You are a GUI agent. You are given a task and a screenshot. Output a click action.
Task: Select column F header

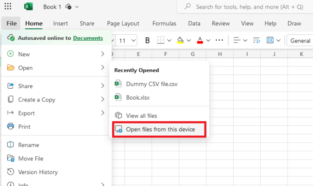(x=165, y=54)
